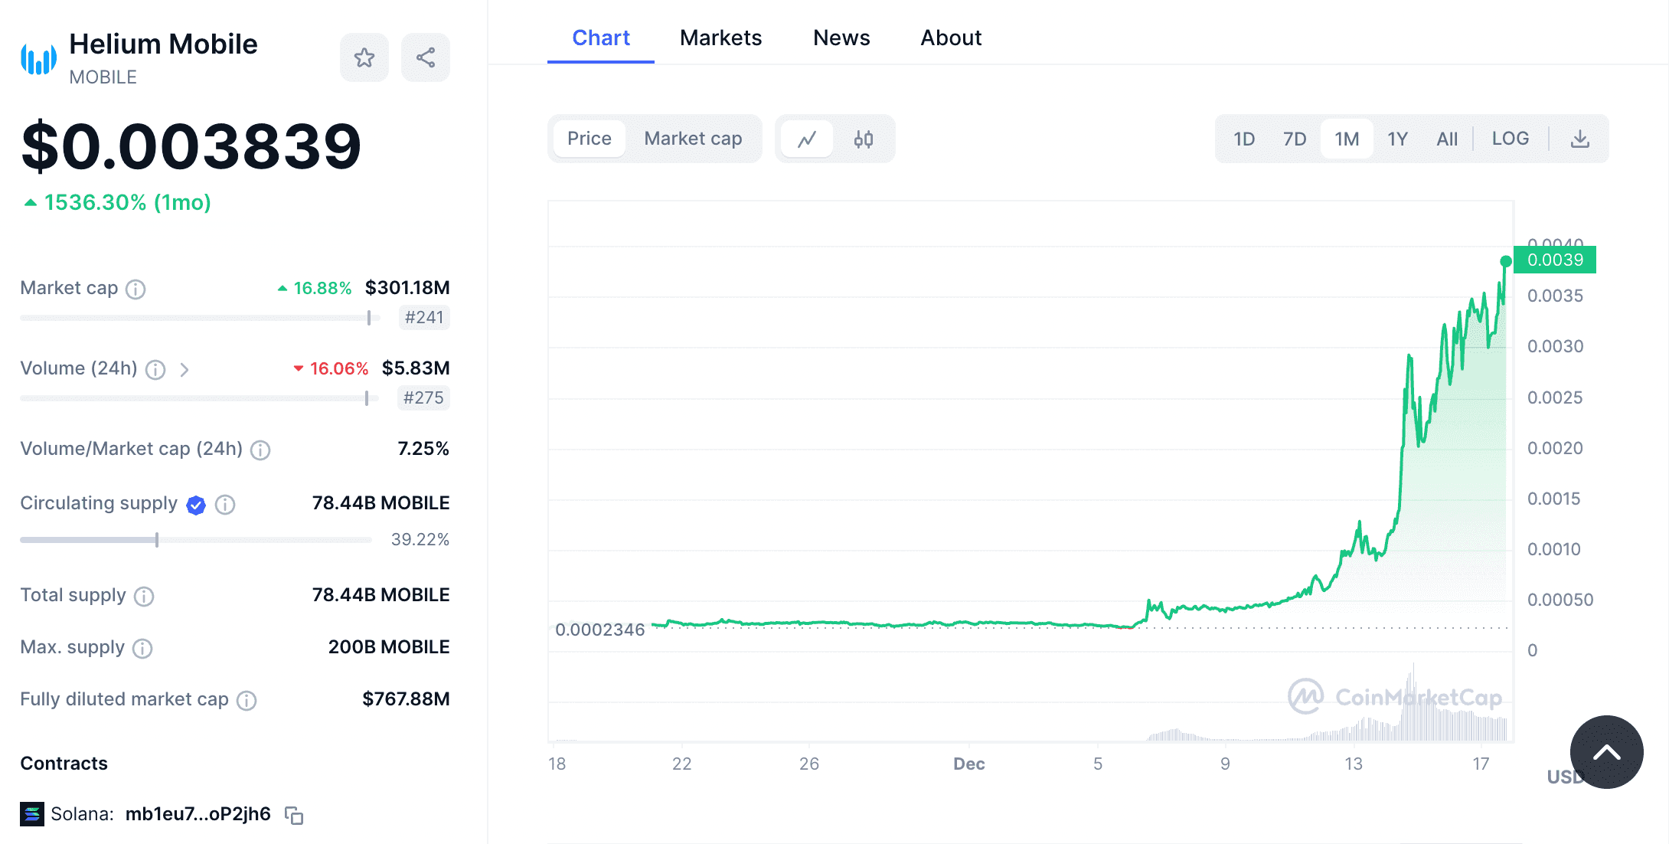
Task: Click the Contracts heading
Action: pos(64,764)
